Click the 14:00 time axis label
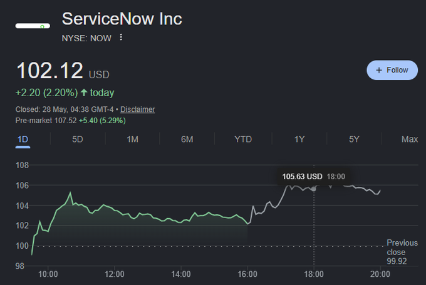The width and height of the screenshot is (426, 285). 180,274
